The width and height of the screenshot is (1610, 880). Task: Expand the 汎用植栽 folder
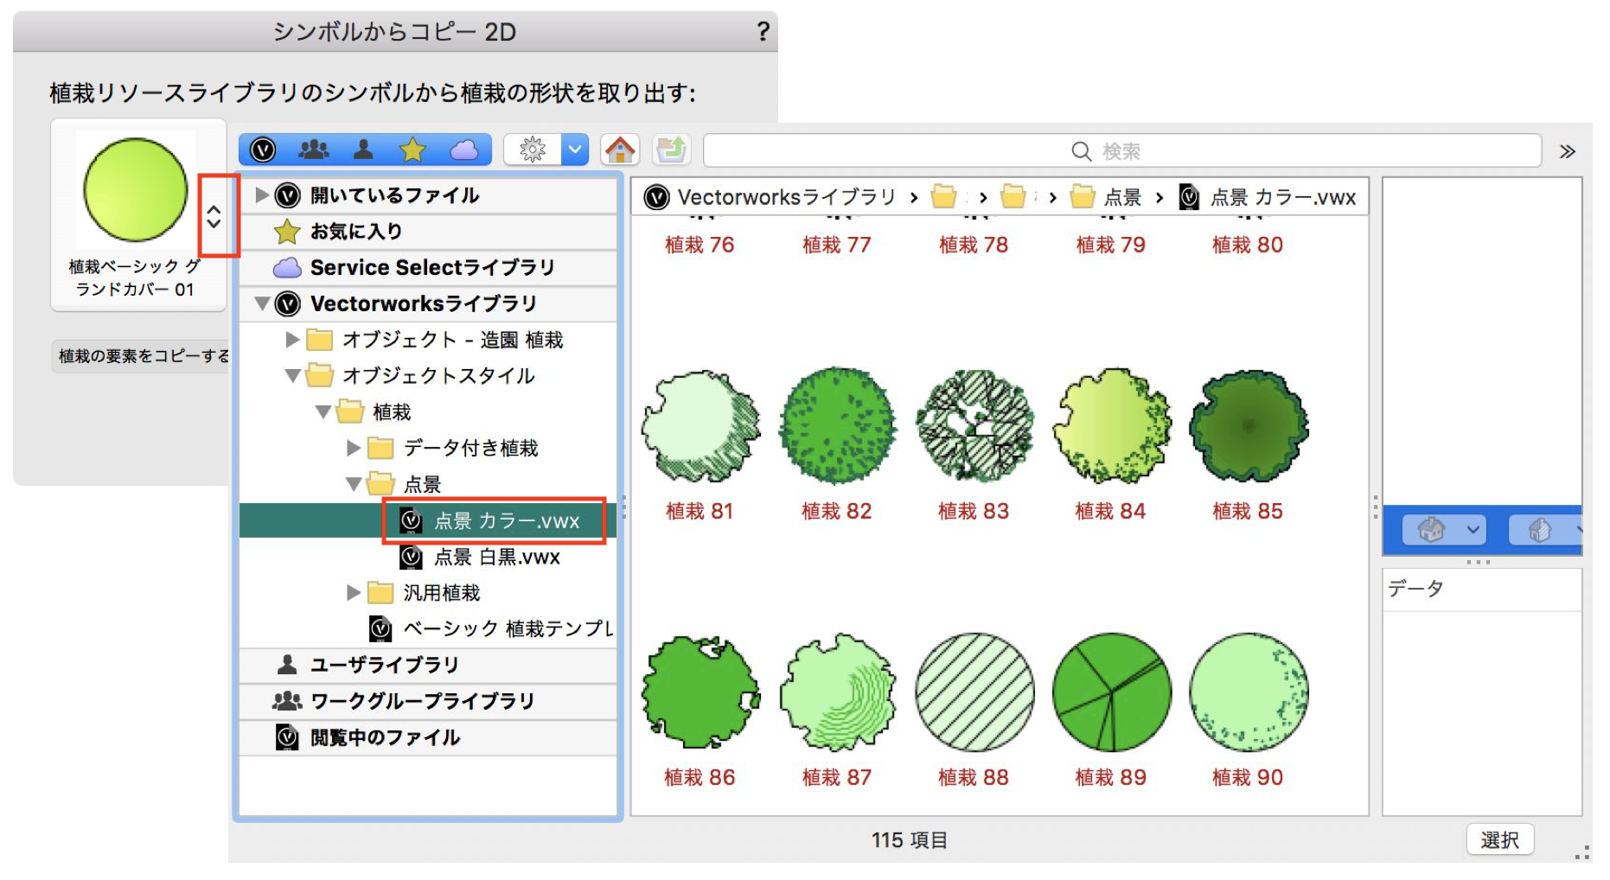(354, 592)
